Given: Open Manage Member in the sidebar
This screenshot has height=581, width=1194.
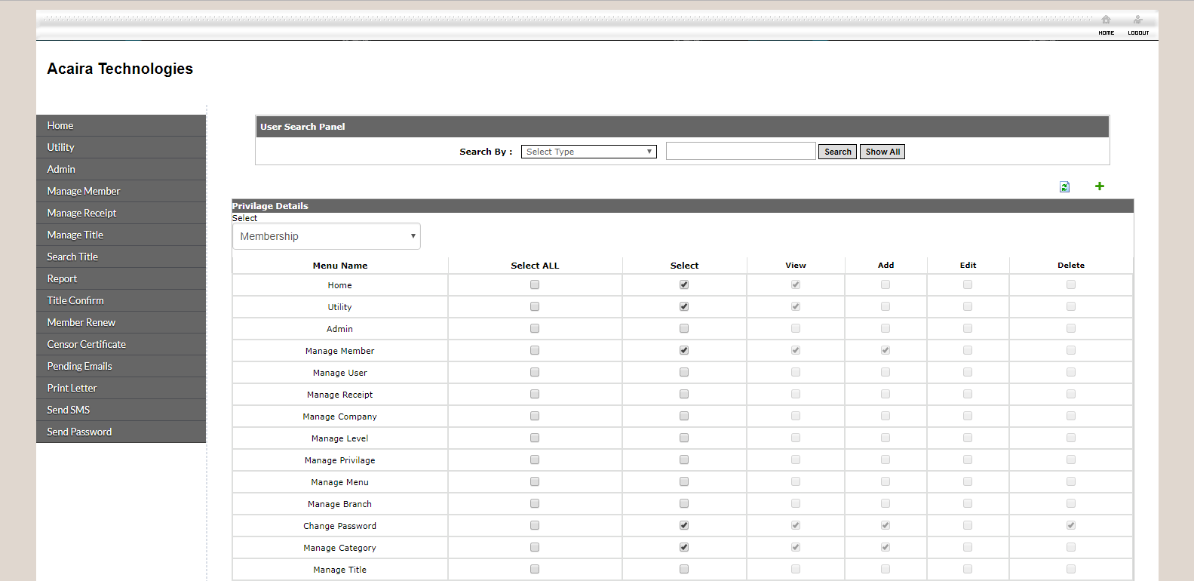Looking at the screenshot, I should coord(84,192).
